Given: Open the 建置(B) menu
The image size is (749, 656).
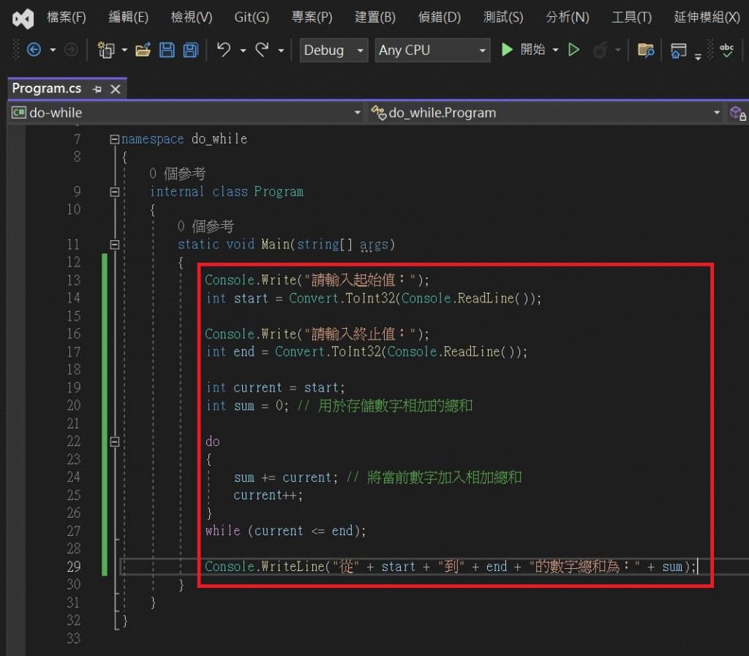Looking at the screenshot, I should (375, 18).
